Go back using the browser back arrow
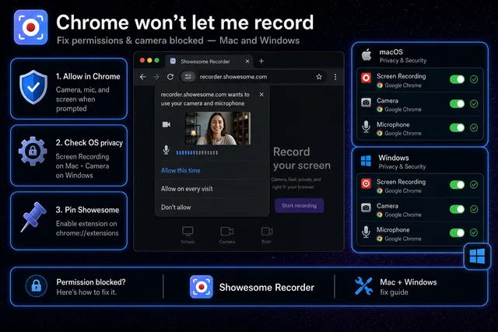 [x=143, y=77]
